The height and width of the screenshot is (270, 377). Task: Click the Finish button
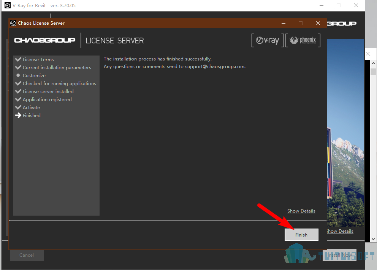point(301,235)
